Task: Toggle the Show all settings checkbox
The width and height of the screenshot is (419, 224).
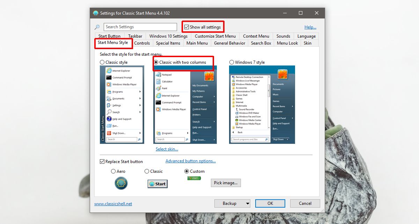Action: 187,27
